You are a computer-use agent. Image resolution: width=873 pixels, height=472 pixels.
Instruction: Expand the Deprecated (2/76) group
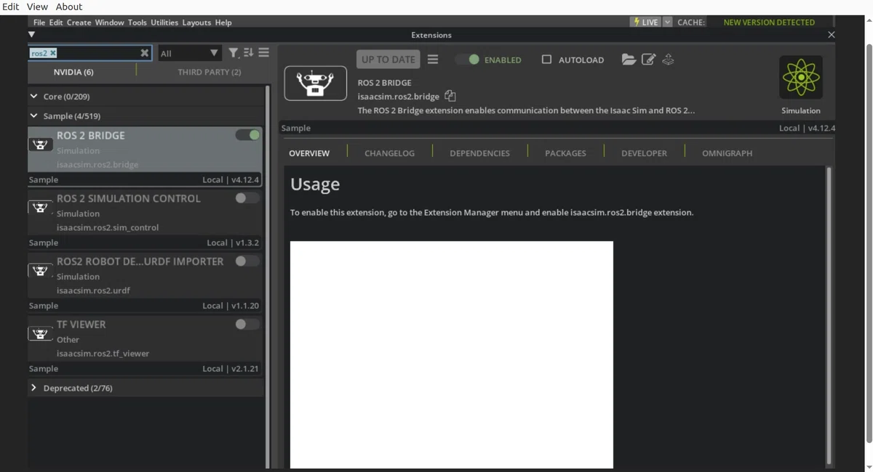[x=33, y=388]
